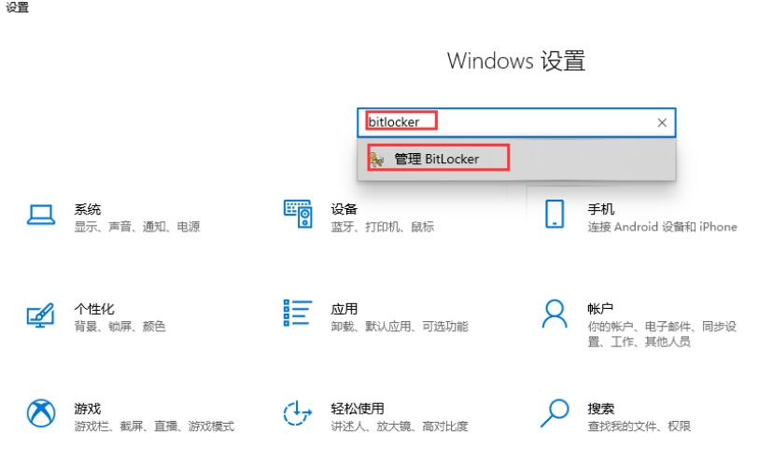Screen dimensions: 759x475
Task: Open the 系统 settings category
Action: pyautogui.click(x=88, y=209)
